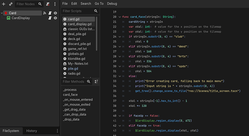Image resolution: width=249 pixels, height=136 pixels.
Task: Open the Go To menu
Action: pyautogui.click(x=99, y=4)
